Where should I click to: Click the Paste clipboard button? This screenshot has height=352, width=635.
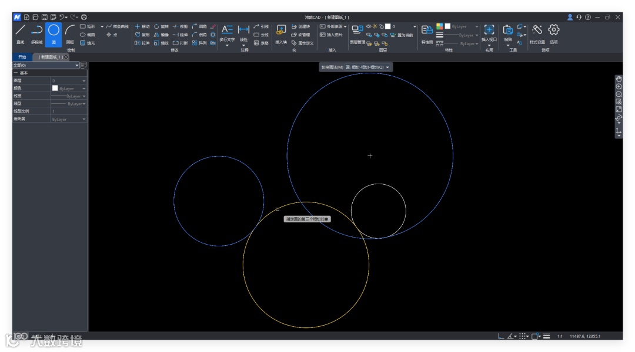coord(508,33)
